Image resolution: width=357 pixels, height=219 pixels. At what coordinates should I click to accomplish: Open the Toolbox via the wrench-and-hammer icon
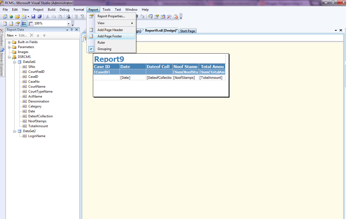tap(169, 16)
